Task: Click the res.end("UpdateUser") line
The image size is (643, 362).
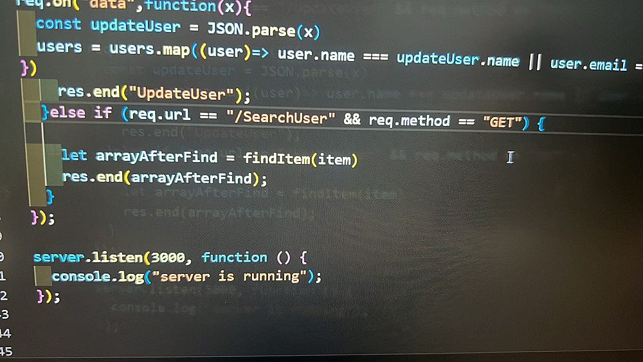Action: coord(154,93)
